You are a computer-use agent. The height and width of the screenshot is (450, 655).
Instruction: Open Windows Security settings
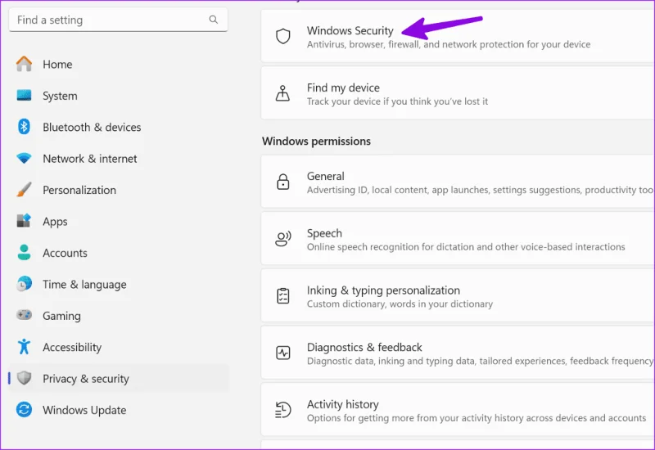click(458, 36)
